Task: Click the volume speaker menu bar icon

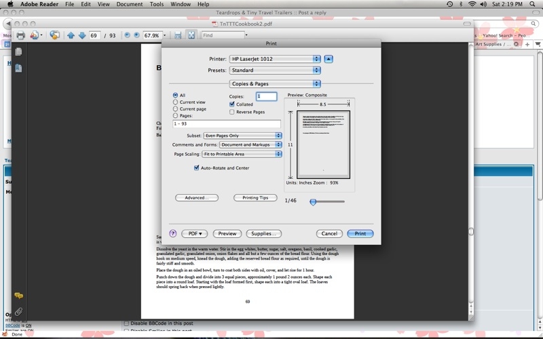Action: click(x=483, y=4)
